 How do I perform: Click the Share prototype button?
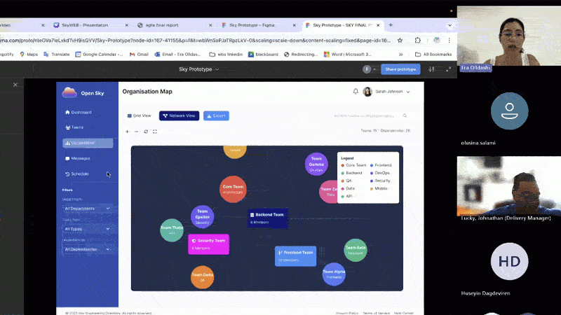click(x=400, y=69)
